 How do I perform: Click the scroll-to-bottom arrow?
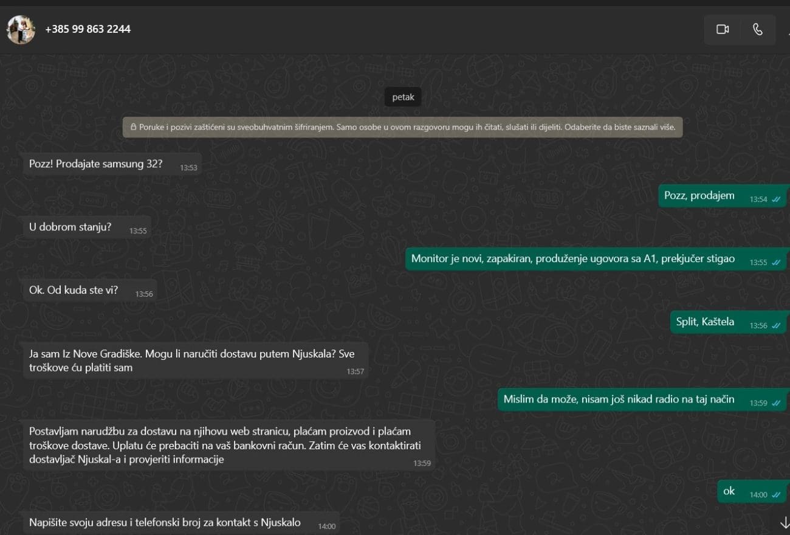(x=785, y=522)
